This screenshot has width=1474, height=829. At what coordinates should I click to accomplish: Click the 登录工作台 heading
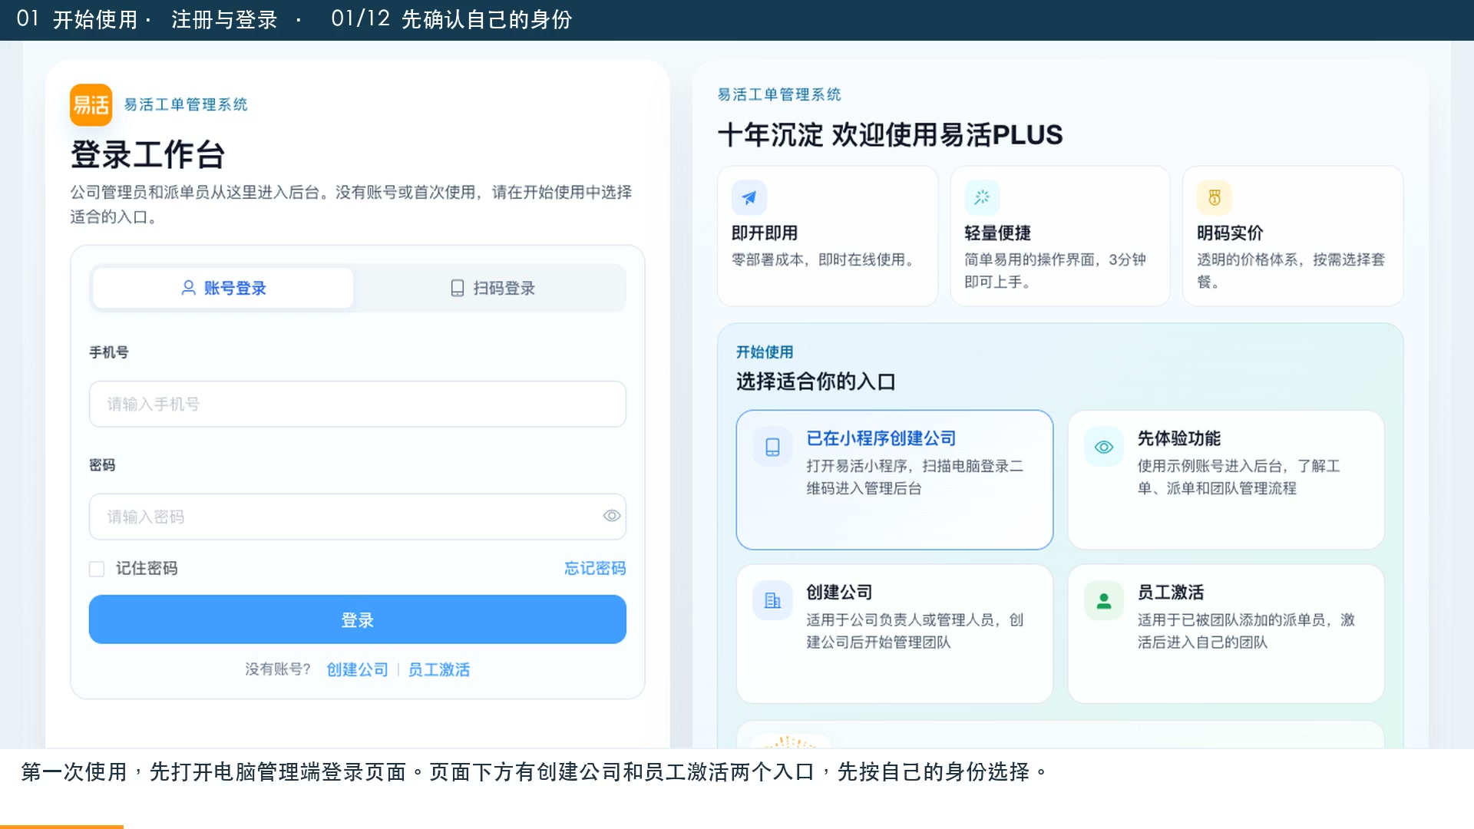click(147, 154)
